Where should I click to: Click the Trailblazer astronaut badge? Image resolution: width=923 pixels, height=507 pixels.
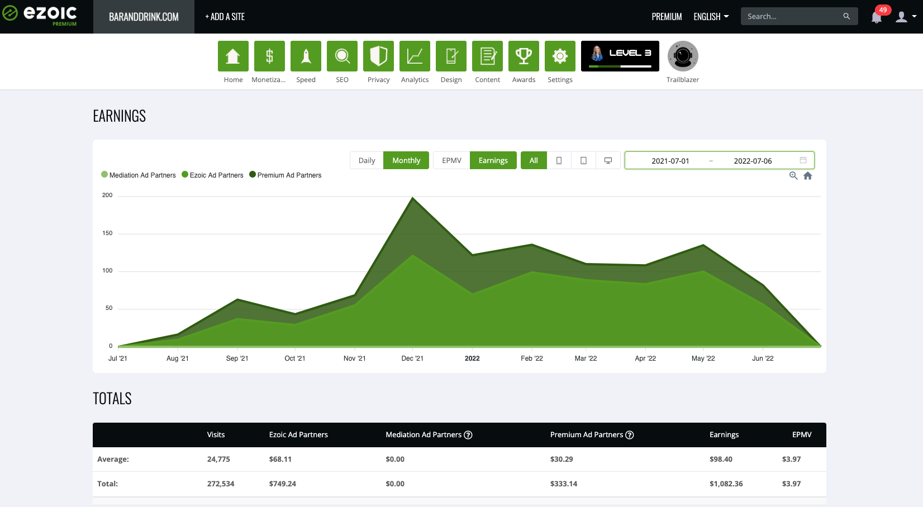683,56
